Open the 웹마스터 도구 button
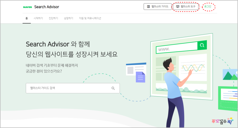 [x=186, y=7]
